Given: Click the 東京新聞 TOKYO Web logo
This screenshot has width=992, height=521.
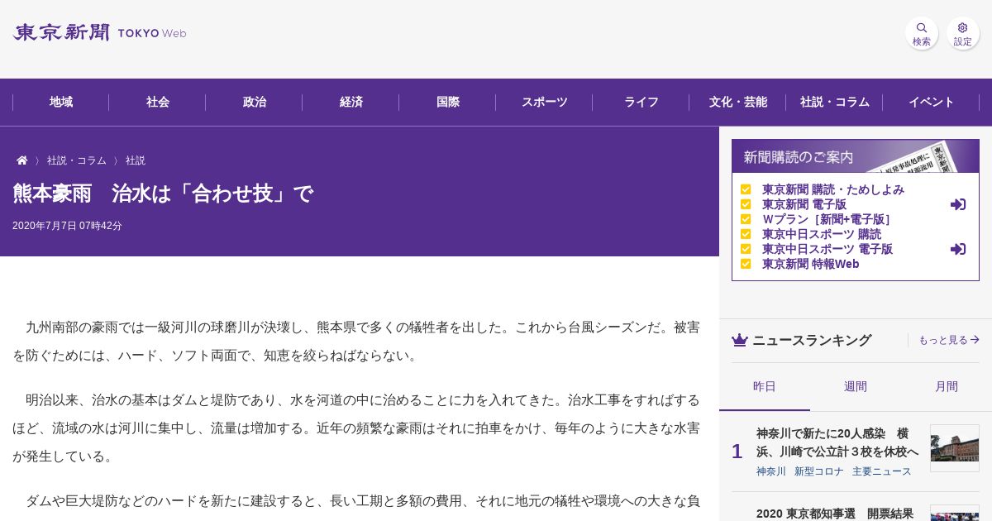Looking at the screenshot, I should (x=99, y=33).
